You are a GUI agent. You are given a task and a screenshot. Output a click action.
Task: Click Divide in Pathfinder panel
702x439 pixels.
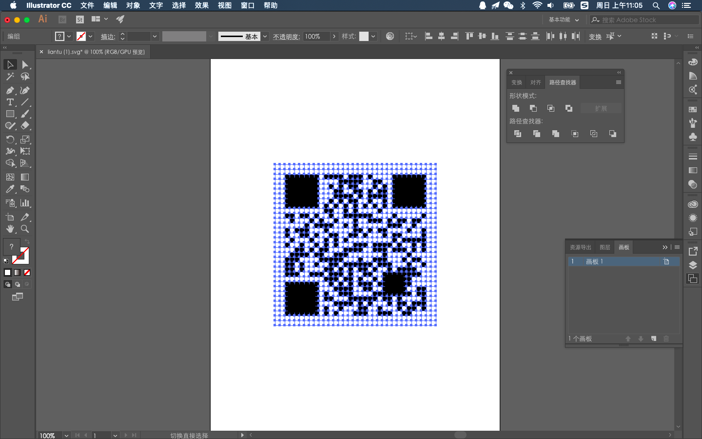click(518, 134)
